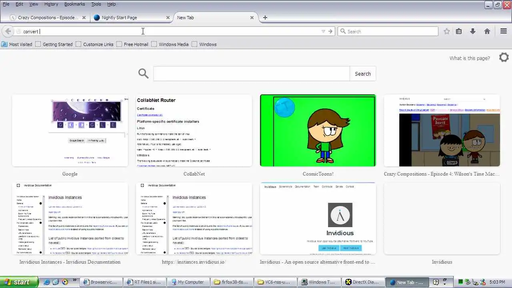Click the back arrow navigation button

tap(8, 31)
